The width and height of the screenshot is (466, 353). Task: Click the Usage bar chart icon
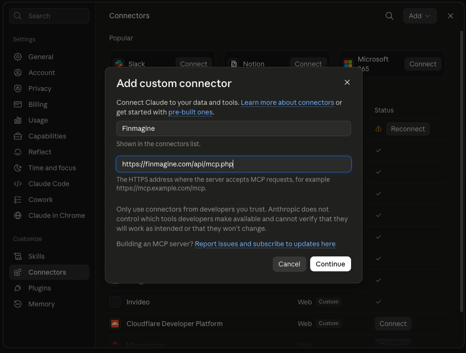18,120
